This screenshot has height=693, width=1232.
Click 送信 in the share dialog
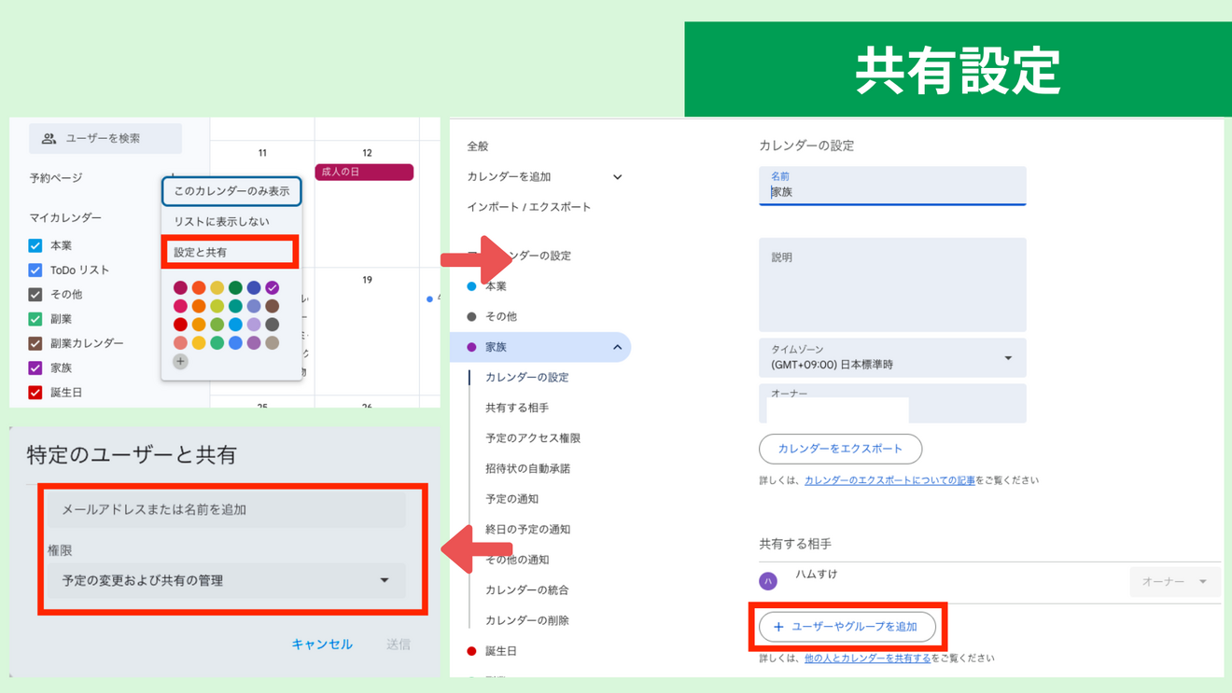[x=399, y=644]
